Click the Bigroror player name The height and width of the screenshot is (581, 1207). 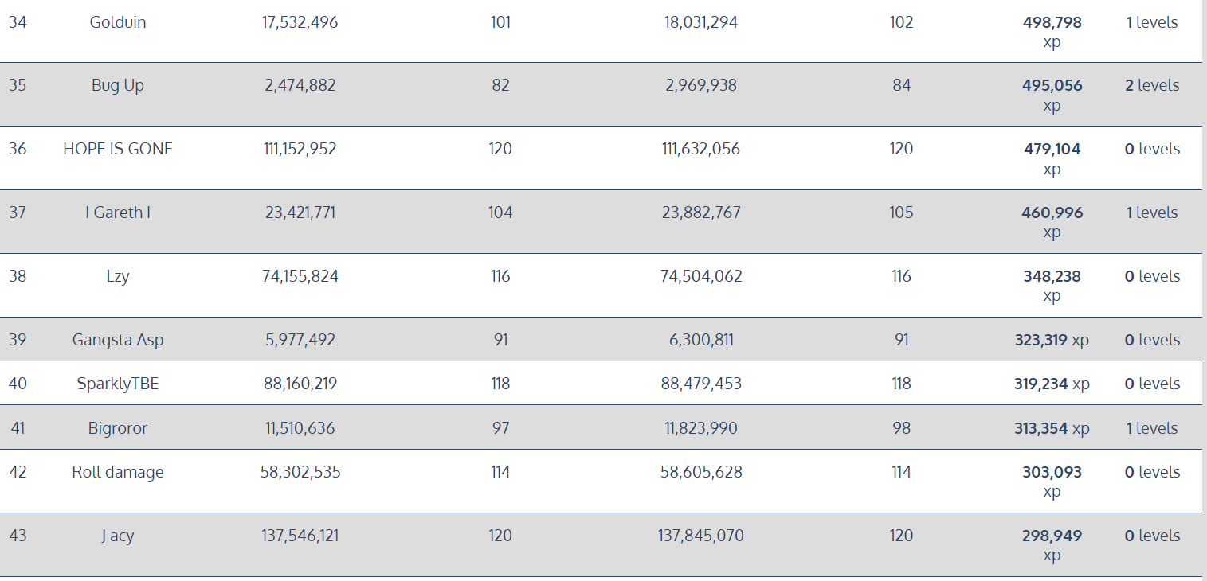pos(118,428)
